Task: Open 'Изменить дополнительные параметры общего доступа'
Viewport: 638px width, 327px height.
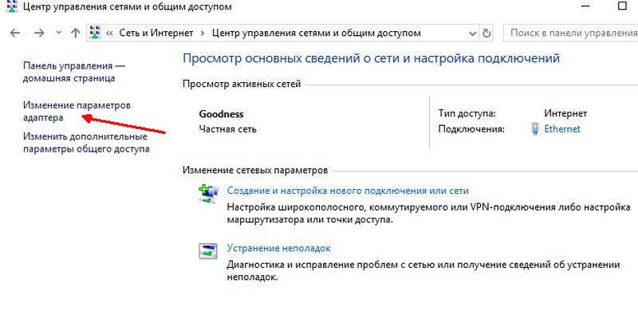Action: point(86,143)
